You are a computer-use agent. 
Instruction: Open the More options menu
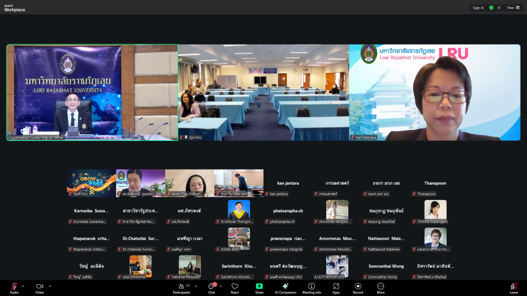[x=381, y=287]
